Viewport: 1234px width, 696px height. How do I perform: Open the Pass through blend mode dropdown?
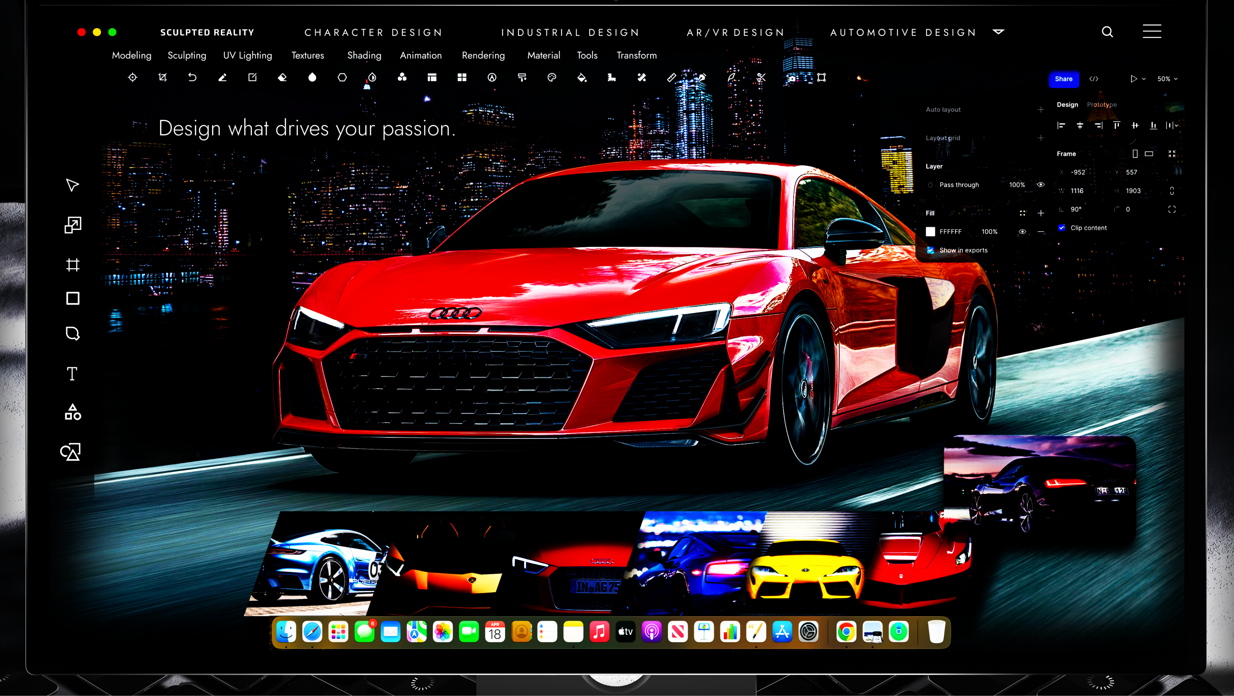pyautogui.click(x=959, y=185)
